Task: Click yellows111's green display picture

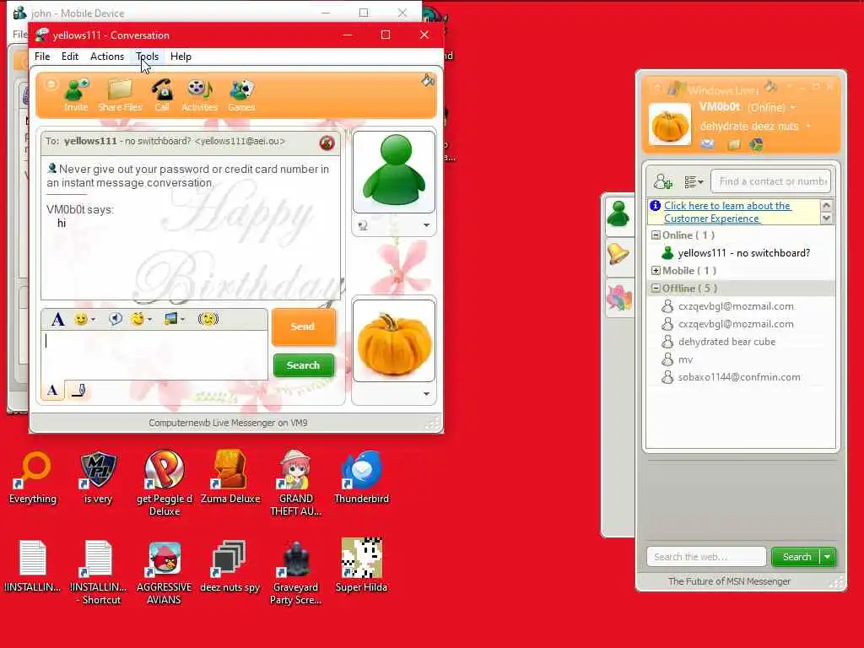Action: point(394,171)
